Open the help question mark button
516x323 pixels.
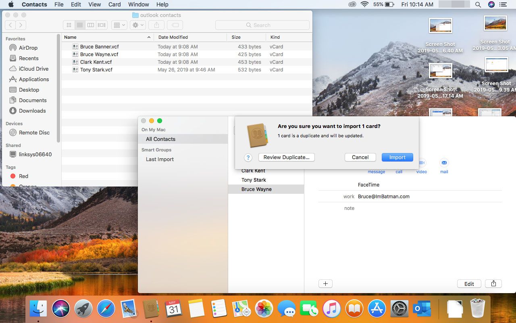coord(248,157)
